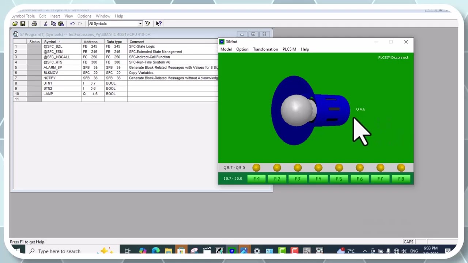Image resolution: width=468 pixels, height=263 pixels.
Task: Click the SiMod application icon in its title bar
Action: click(x=222, y=42)
